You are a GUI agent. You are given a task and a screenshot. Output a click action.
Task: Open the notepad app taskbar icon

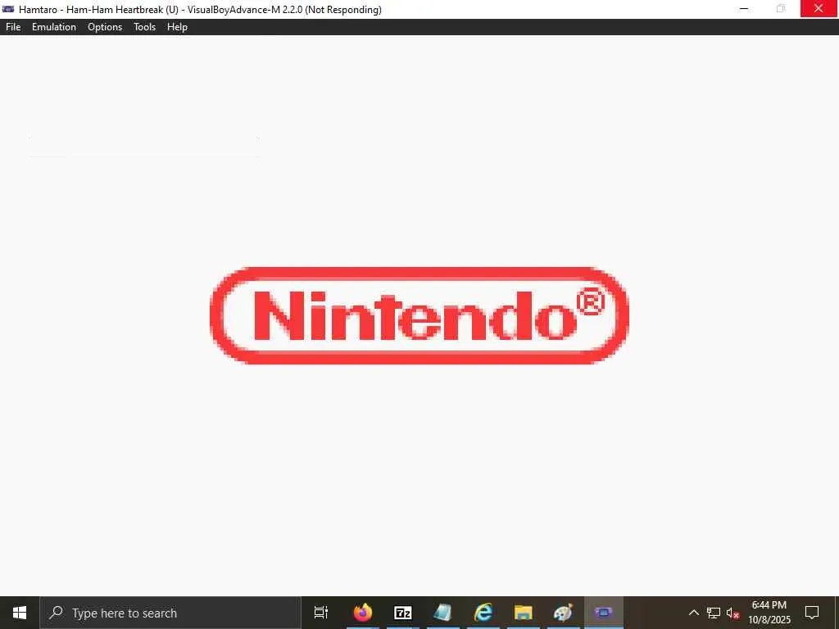click(x=442, y=613)
